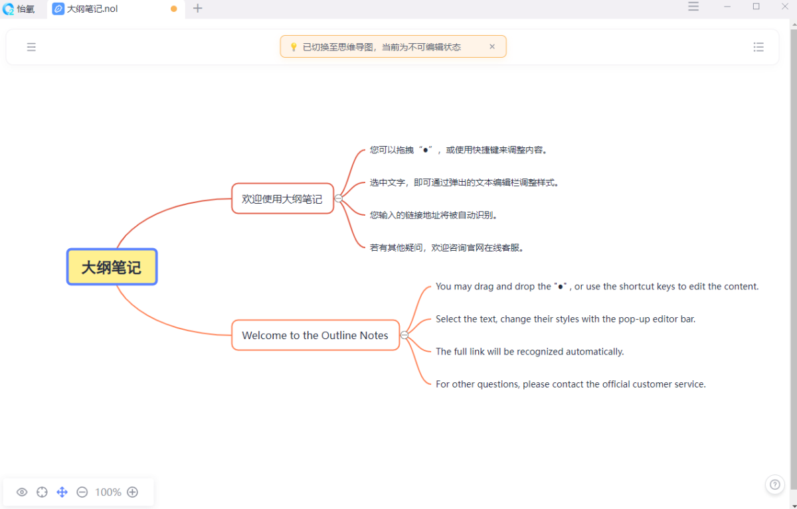Viewport: 797px width, 509px height.
Task: Select the 欢迎使用大纲笔记 node
Action: [282, 198]
